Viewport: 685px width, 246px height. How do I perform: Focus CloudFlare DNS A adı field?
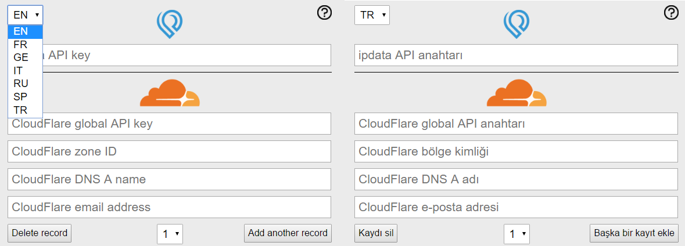tap(517, 179)
